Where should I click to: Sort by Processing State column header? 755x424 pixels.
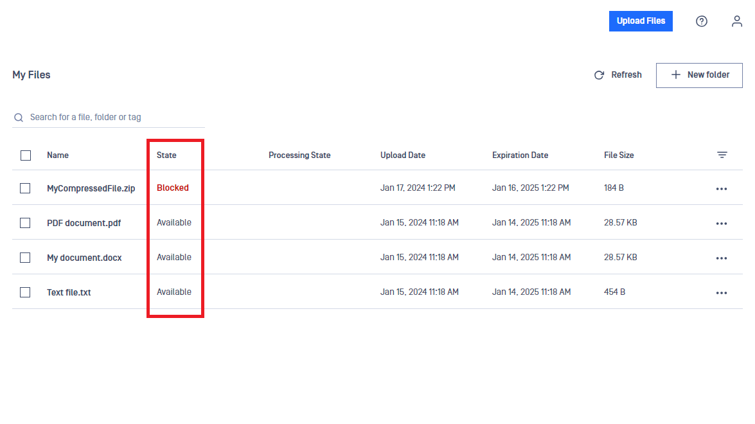click(299, 155)
